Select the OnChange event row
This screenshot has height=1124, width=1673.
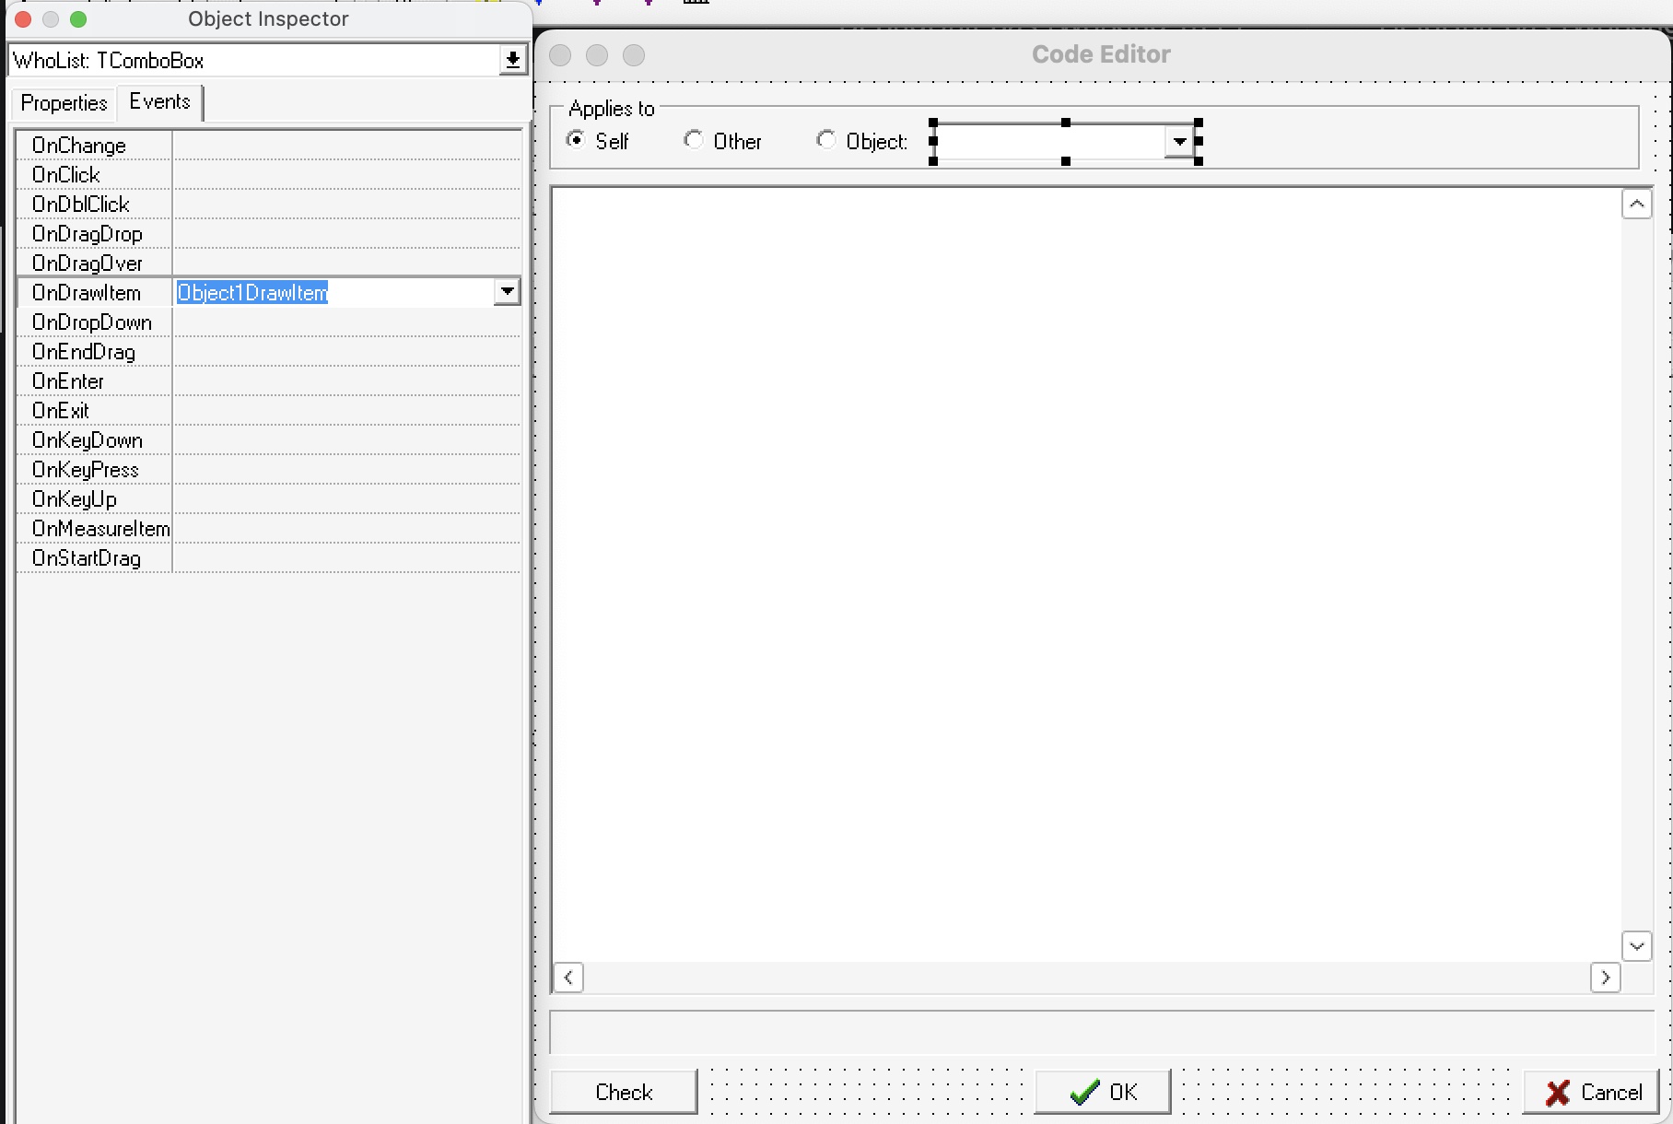tap(269, 146)
